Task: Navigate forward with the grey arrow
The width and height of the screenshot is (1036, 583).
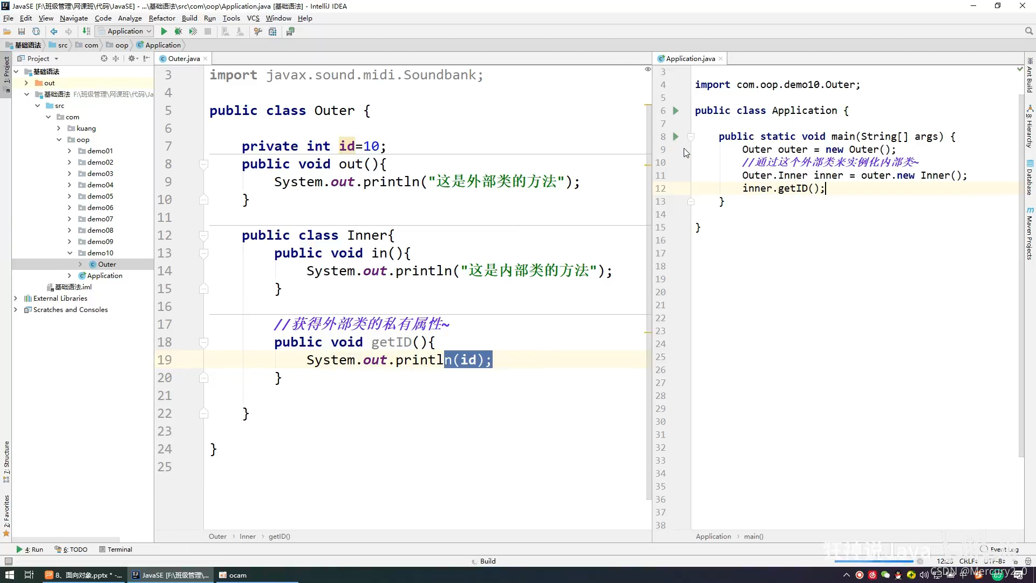Action: pyautogui.click(x=69, y=31)
